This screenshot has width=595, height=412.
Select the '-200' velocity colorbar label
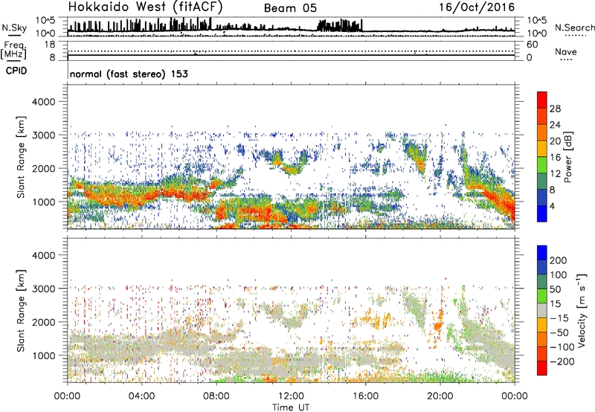pyautogui.click(x=562, y=361)
